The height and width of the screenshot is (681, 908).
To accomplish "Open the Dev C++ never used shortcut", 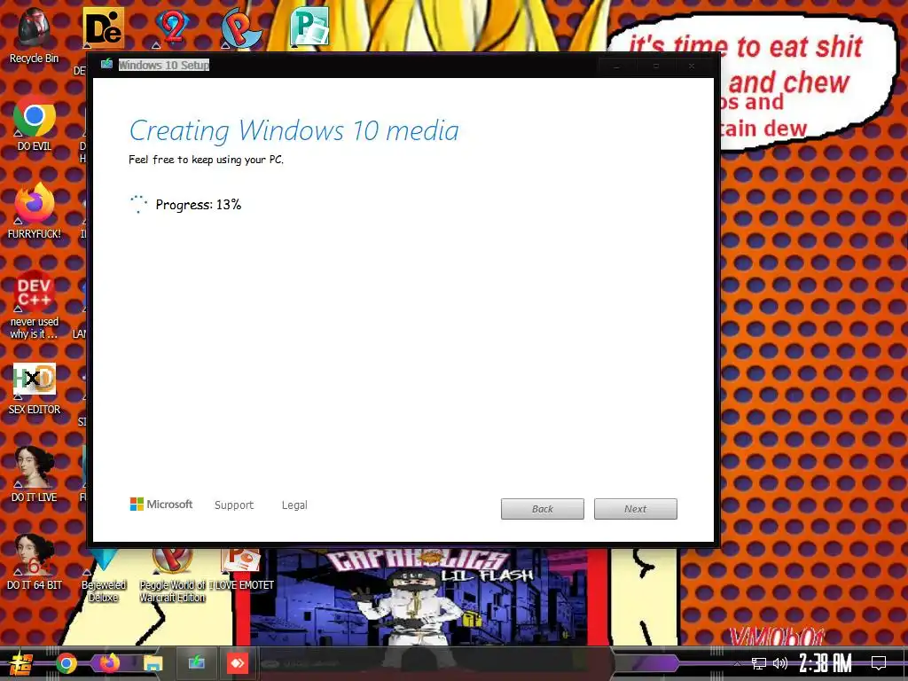I will click(35, 305).
